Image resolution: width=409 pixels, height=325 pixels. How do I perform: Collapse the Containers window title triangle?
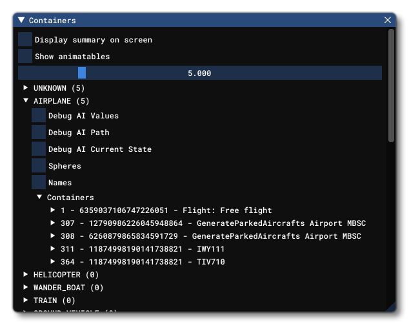[x=21, y=20]
